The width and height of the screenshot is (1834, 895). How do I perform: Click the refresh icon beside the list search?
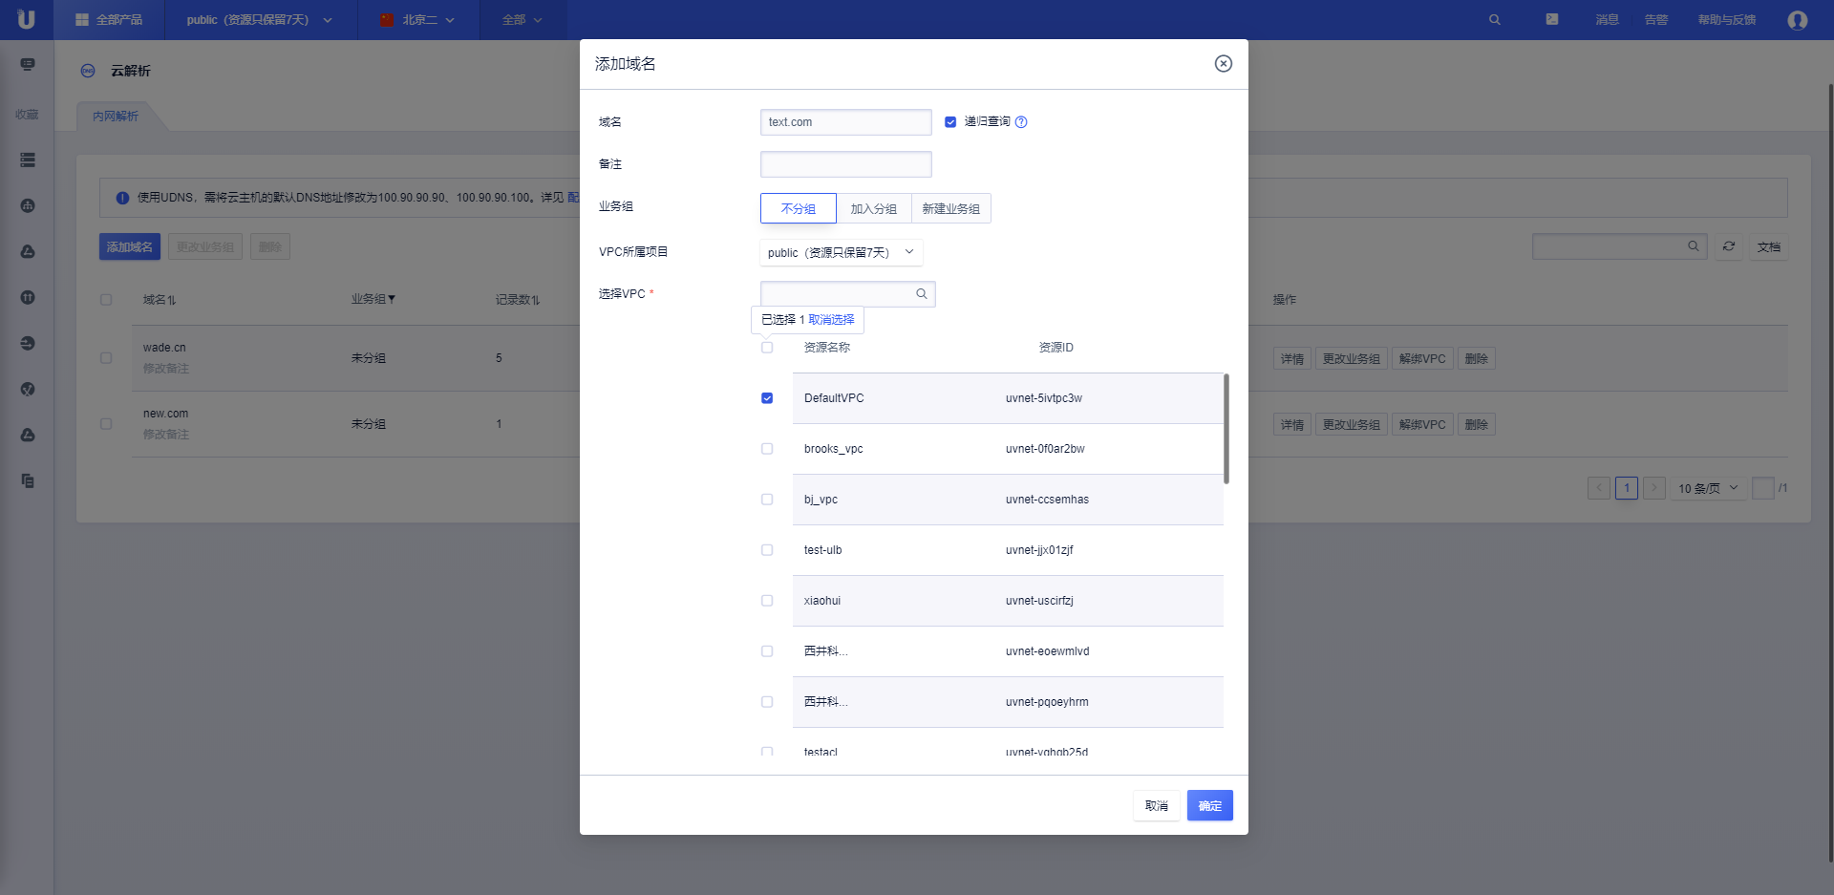pos(1728,246)
